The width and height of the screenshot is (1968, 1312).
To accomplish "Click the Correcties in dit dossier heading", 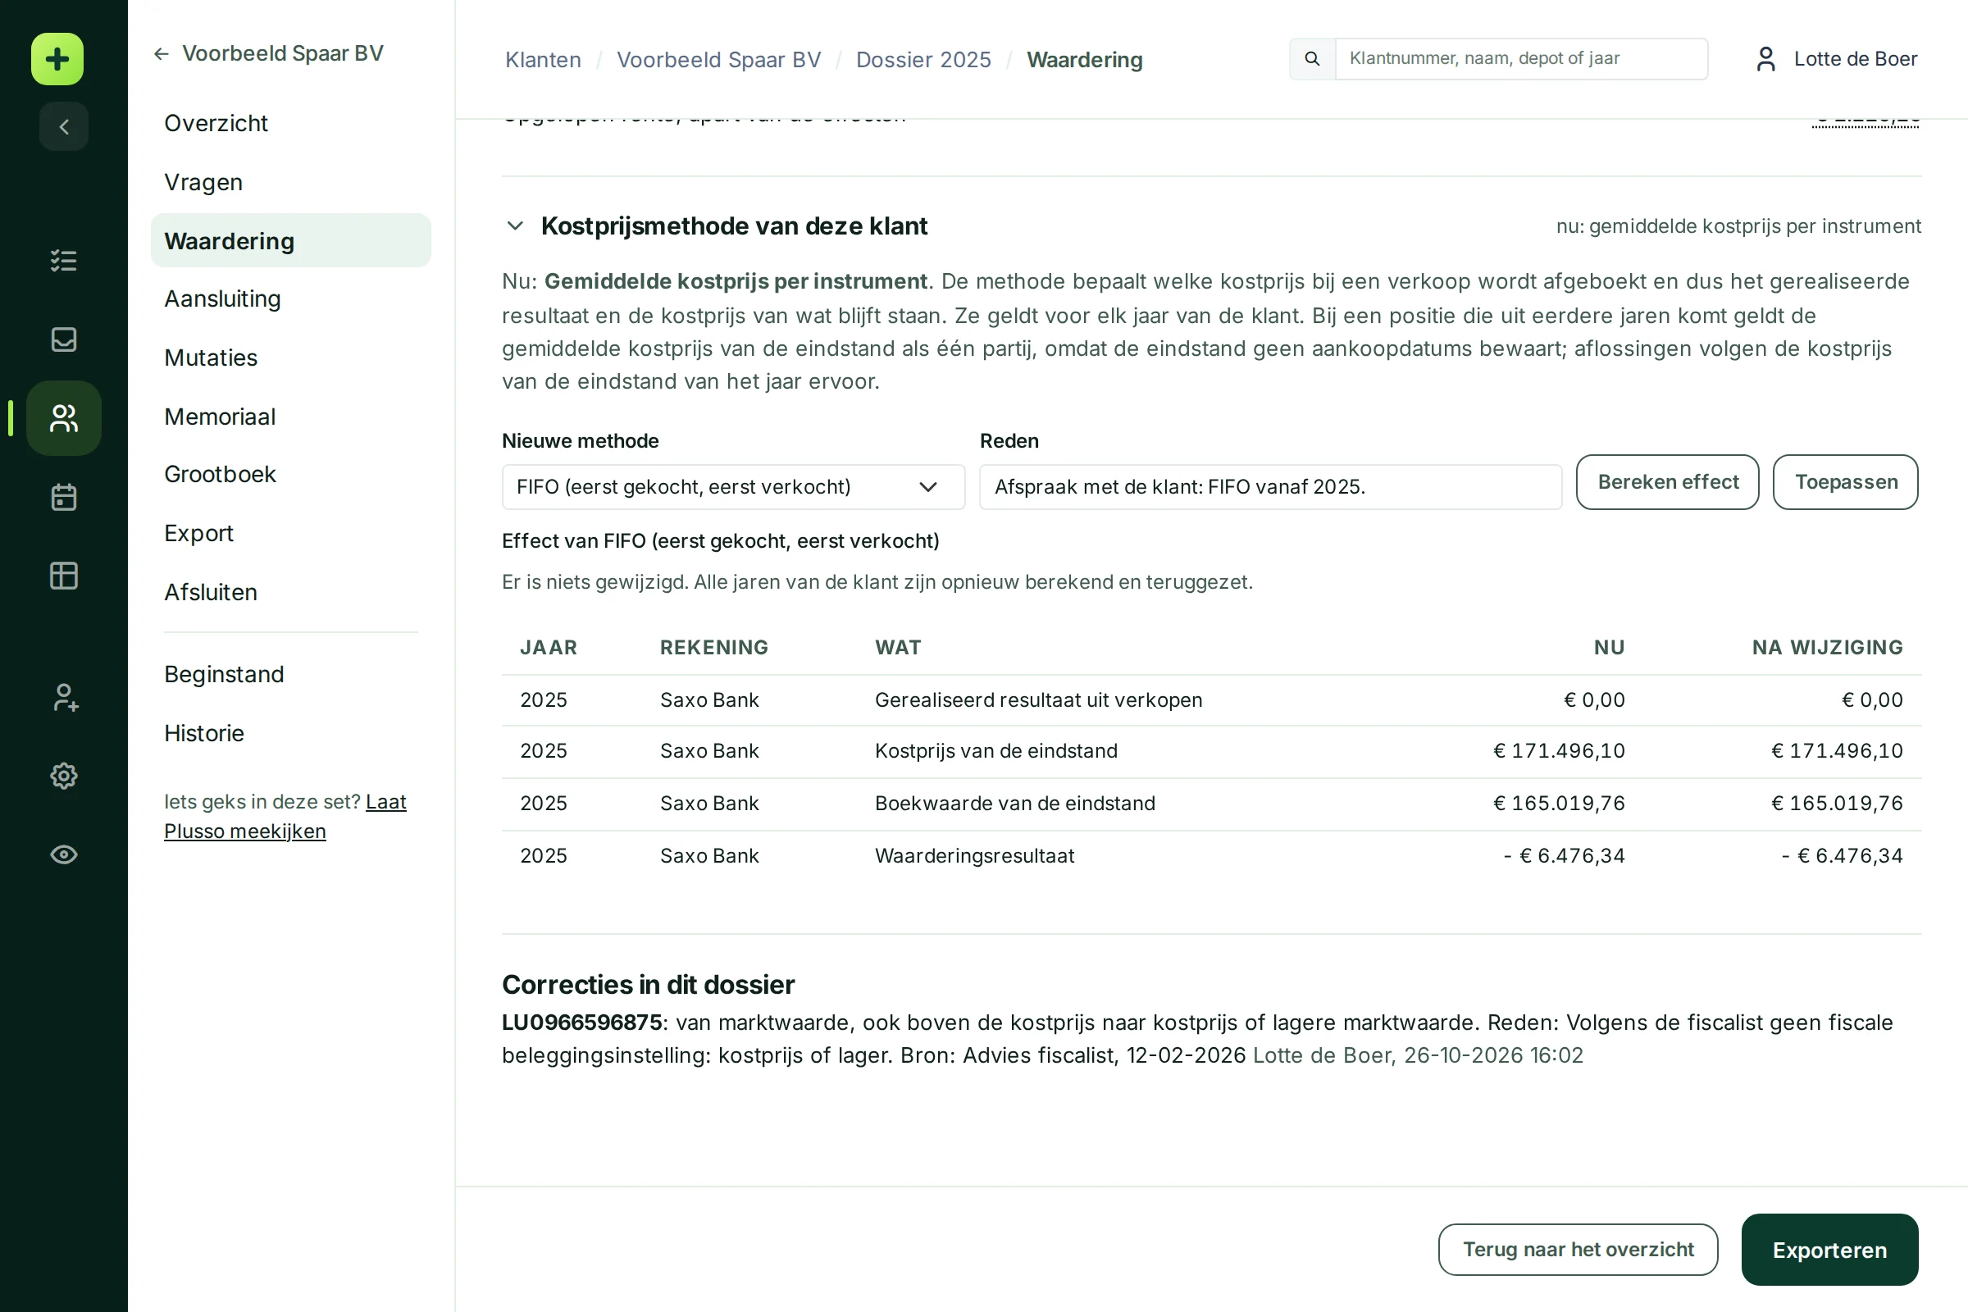I will pos(648,985).
